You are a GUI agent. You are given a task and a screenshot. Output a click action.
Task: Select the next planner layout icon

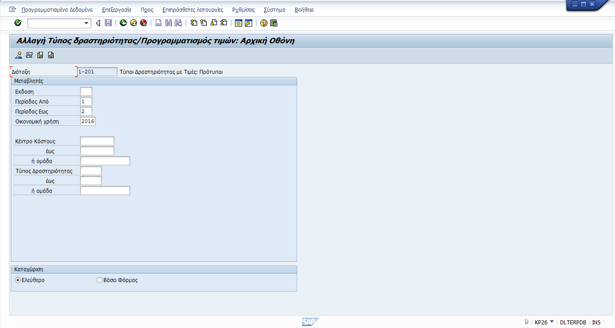coord(51,55)
